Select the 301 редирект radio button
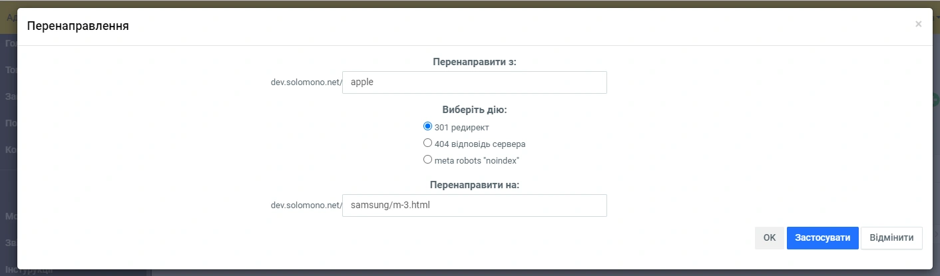940x276 pixels. coord(428,126)
